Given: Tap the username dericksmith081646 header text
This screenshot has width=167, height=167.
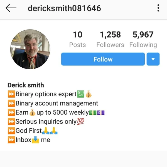Looking at the screenshot, I should pos(64,8).
